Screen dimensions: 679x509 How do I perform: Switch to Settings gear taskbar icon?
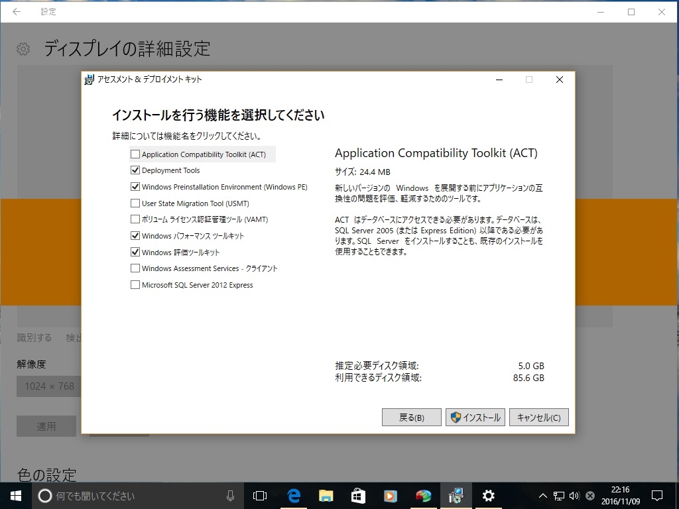[x=489, y=496]
